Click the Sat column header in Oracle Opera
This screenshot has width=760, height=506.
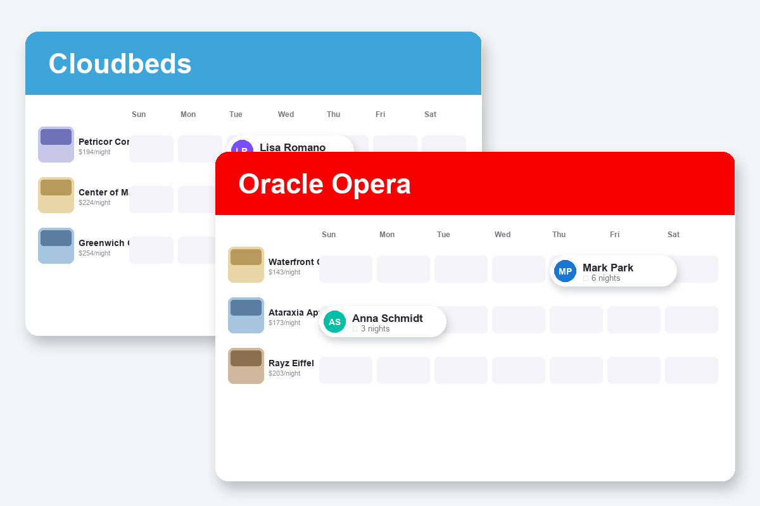(673, 235)
